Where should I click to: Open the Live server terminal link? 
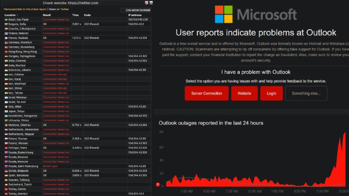pos(138,10)
